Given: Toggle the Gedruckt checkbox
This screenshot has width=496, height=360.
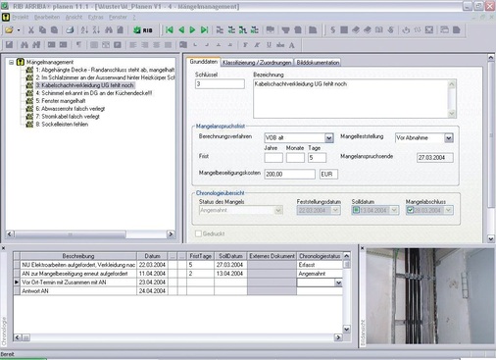Looking at the screenshot, I should [x=198, y=233].
